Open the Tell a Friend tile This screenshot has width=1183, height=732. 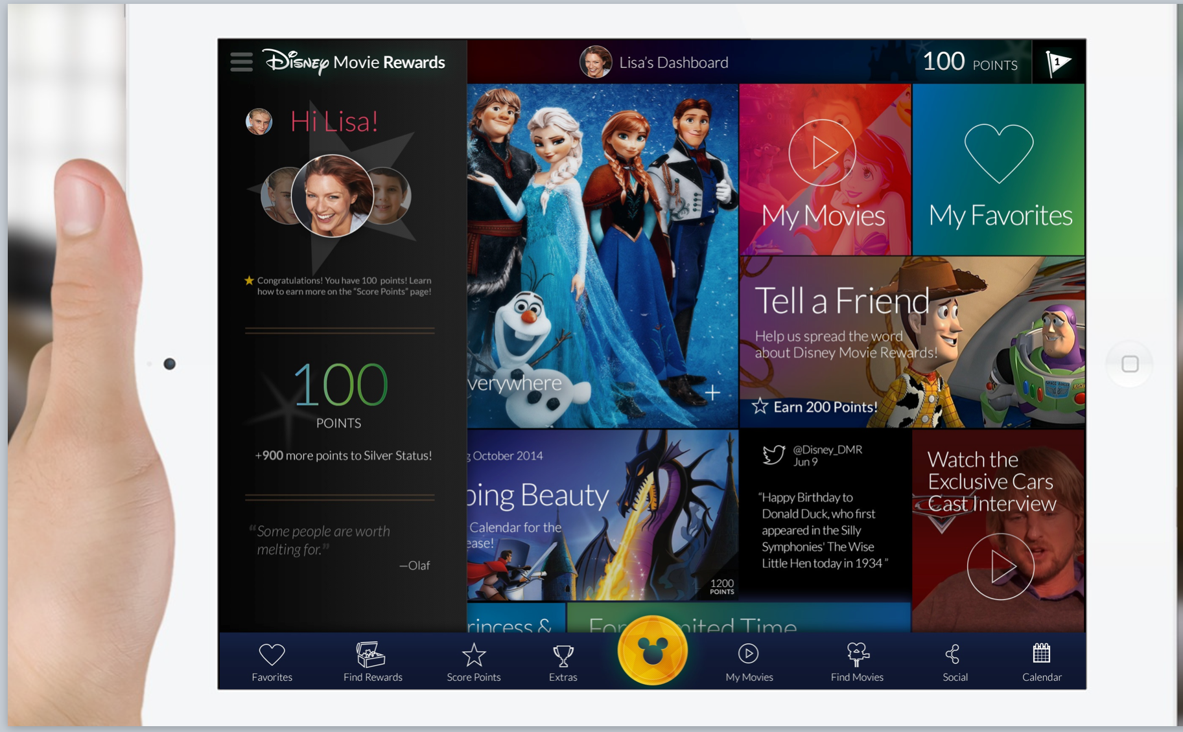912,342
